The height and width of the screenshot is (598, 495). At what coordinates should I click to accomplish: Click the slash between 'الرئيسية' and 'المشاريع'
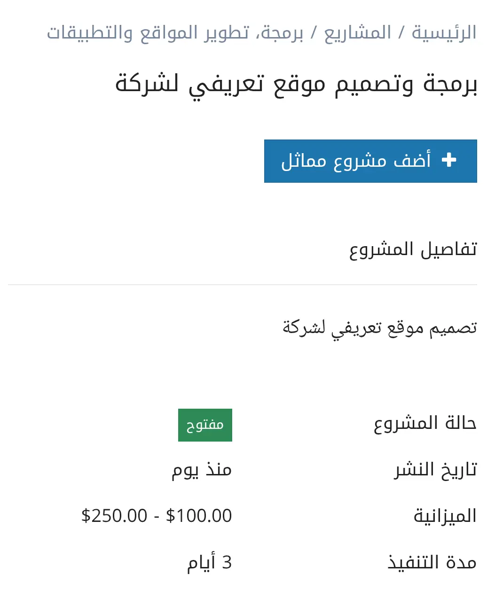(x=401, y=33)
